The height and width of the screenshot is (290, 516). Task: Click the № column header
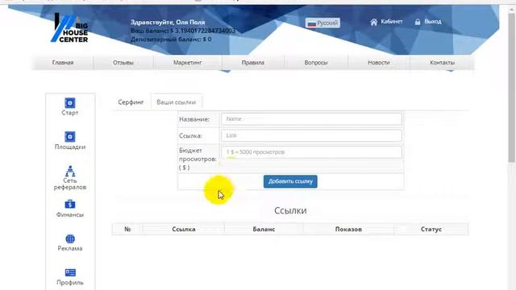[127, 229]
